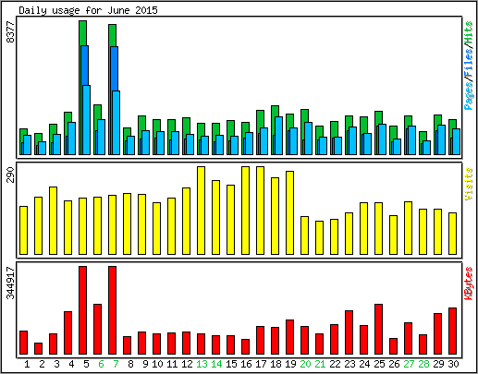Click the 290 visits axis label
Screen dimensions: 478x374
[10, 175]
